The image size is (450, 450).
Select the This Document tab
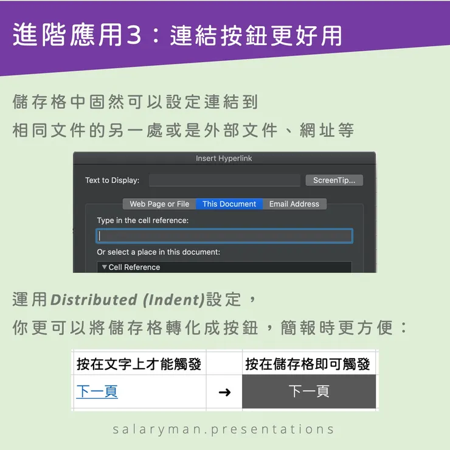(x=229, y=204)
